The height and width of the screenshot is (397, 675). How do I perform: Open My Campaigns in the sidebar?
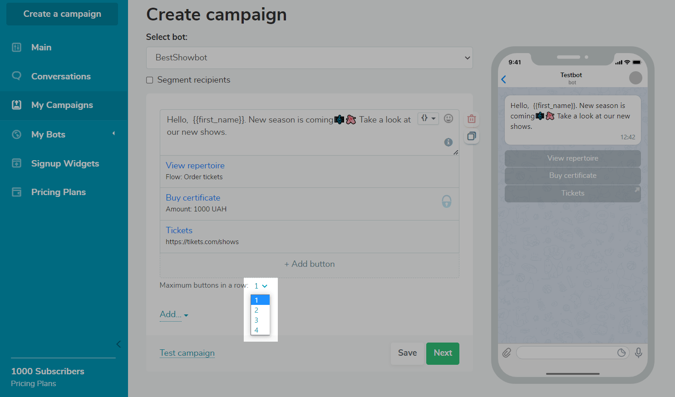click(x=62, y=105)
